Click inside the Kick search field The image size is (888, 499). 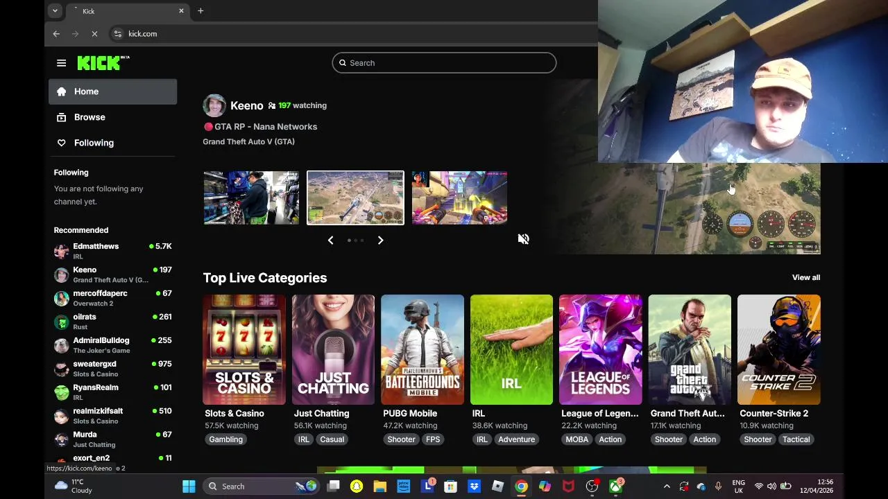444,63
